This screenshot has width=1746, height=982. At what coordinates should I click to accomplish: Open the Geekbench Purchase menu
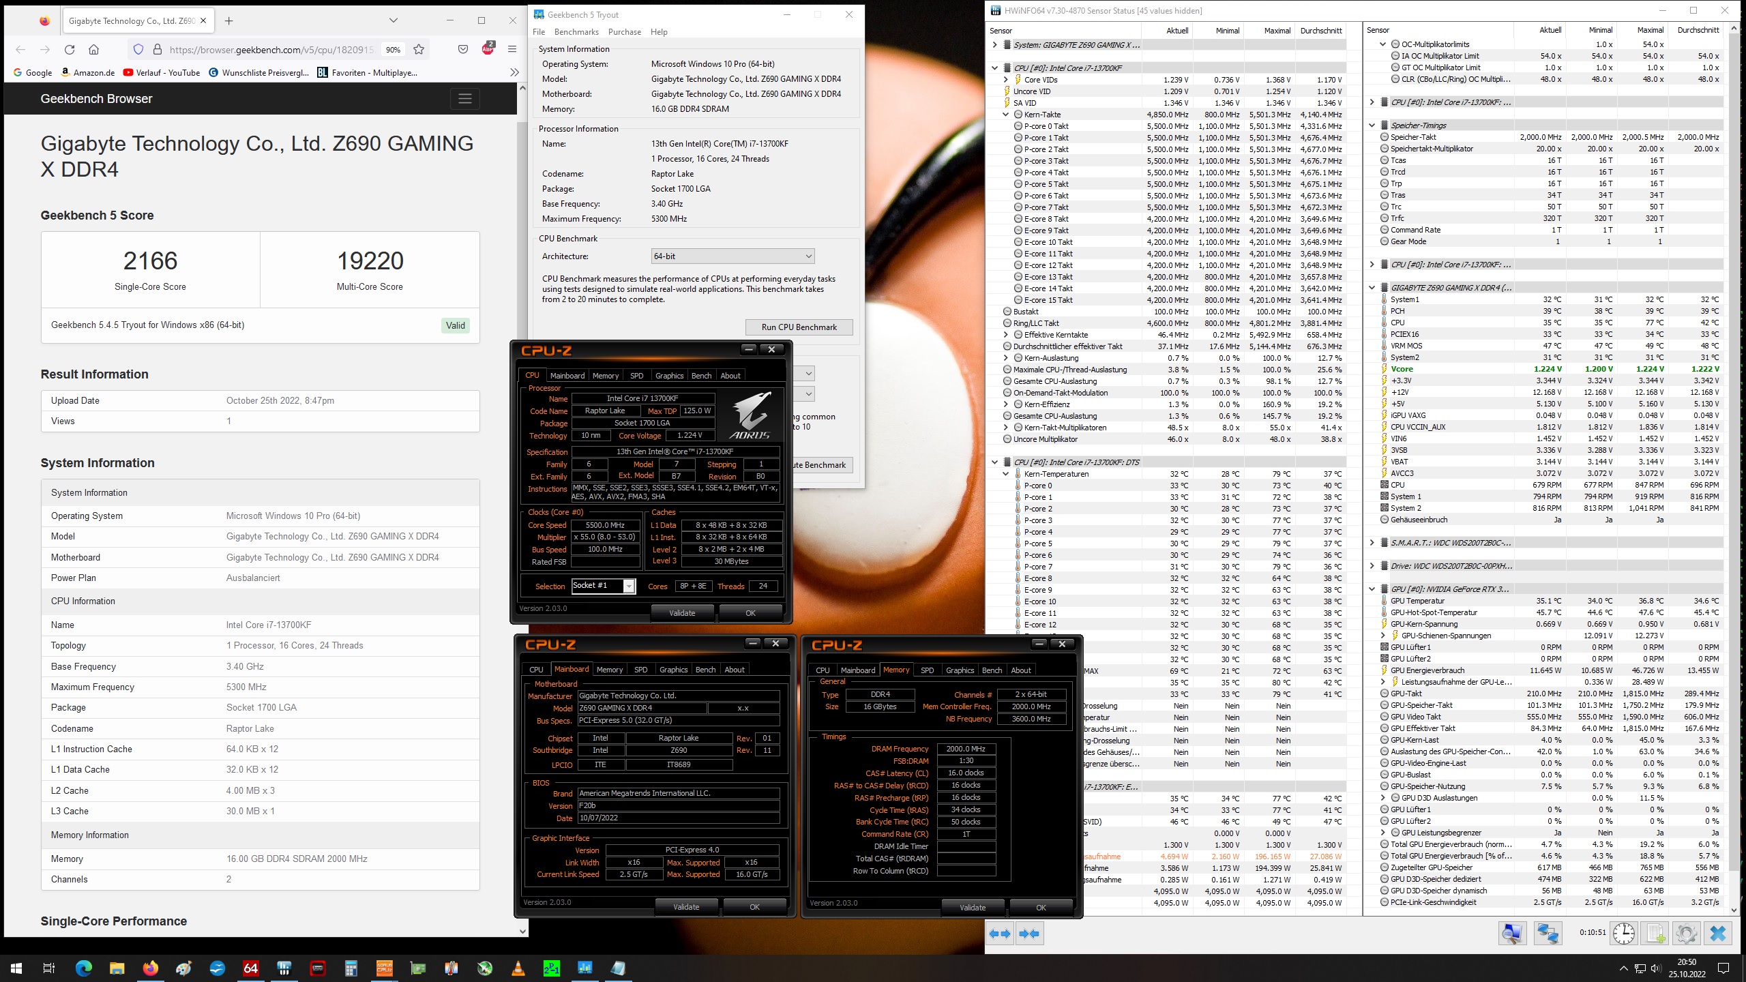click(625, 32)
